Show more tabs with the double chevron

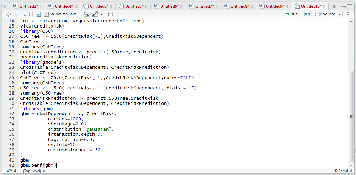[334, 6]
